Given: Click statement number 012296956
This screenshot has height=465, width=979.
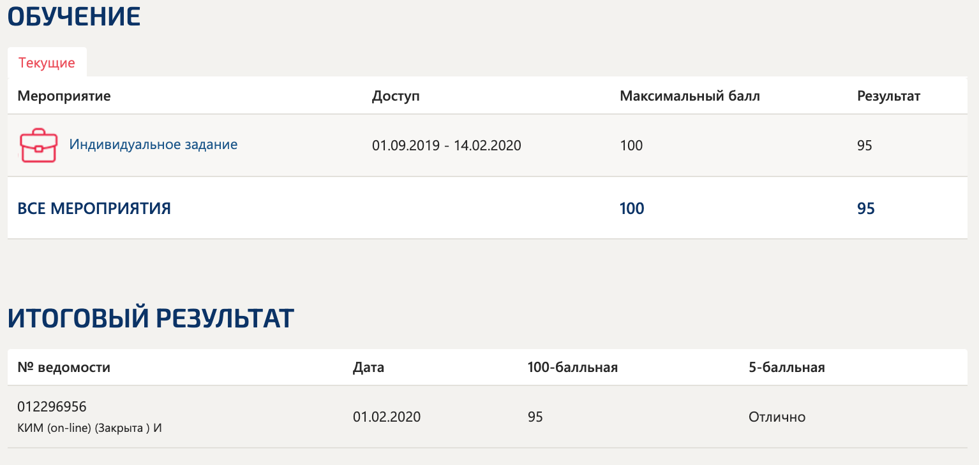Looking at the screenshot, I should click(52, 406).
